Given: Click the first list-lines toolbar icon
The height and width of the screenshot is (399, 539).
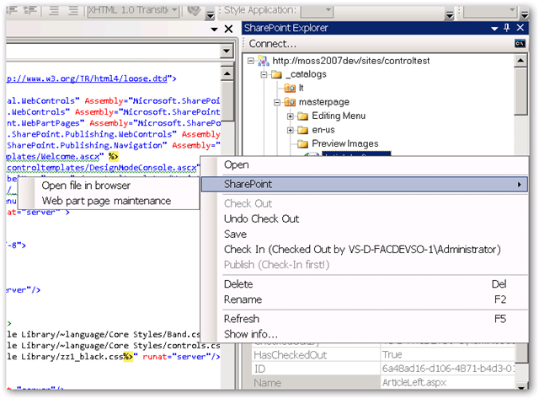Looking at the screenshot, I should [x=54, y=11].
